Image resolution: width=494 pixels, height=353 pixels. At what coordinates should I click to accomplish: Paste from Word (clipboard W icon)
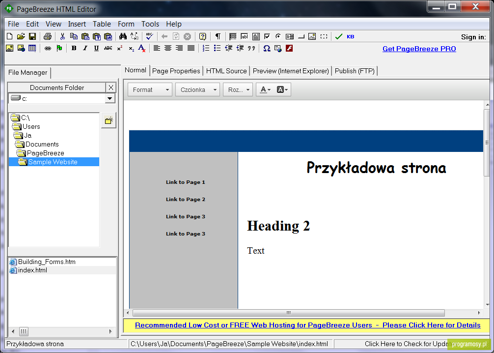[x=108, y=36]
